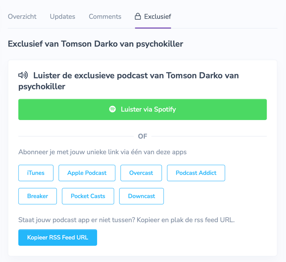Pick the Podcast Addict button

(x=196, y=173)
